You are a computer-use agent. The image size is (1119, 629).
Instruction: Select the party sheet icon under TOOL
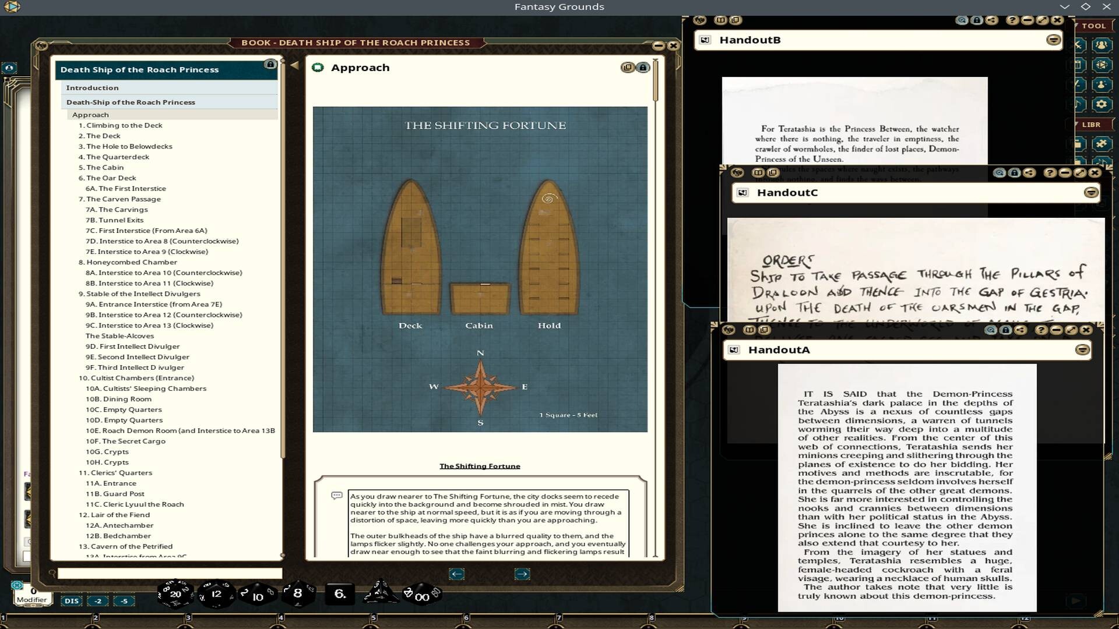click(1102, 45)
